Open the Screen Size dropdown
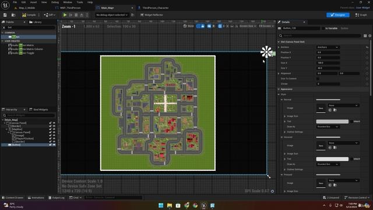 coord(247,26)
